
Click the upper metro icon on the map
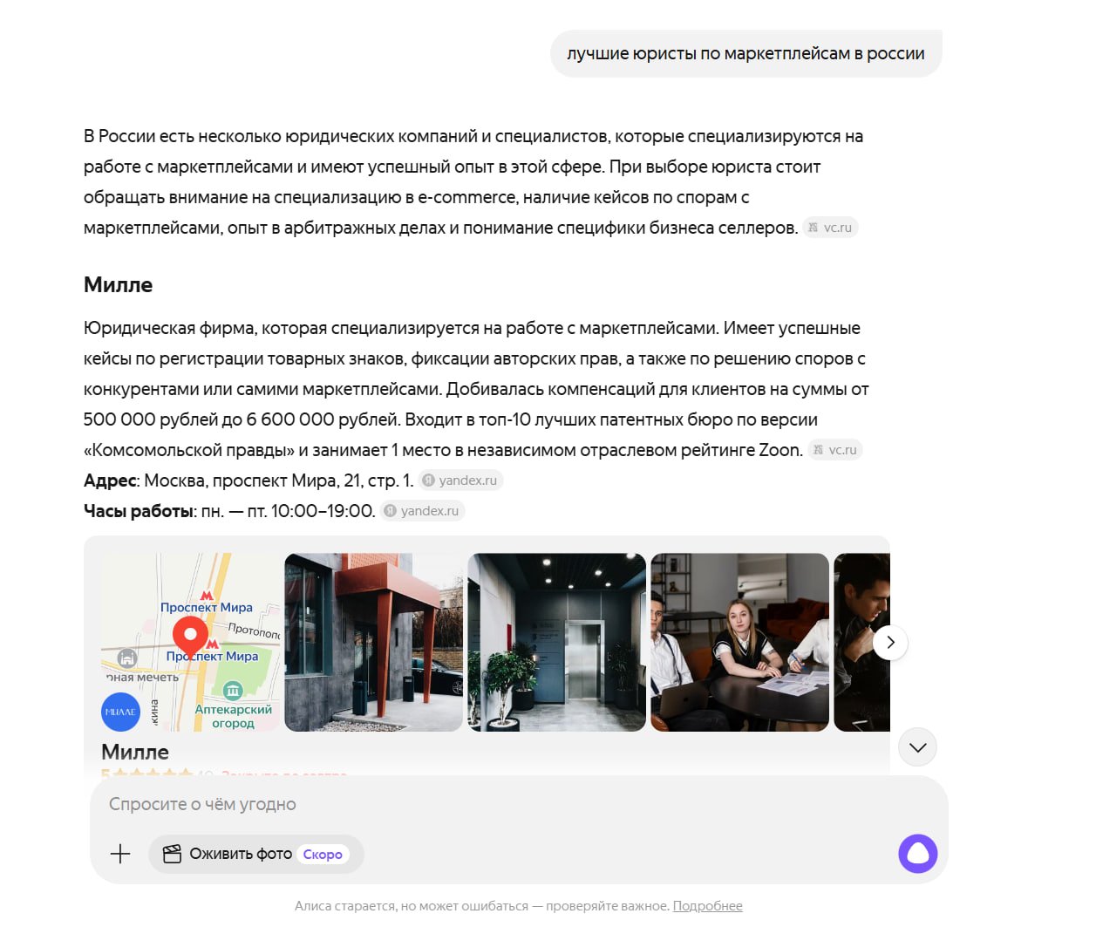[x=207, y=596]
